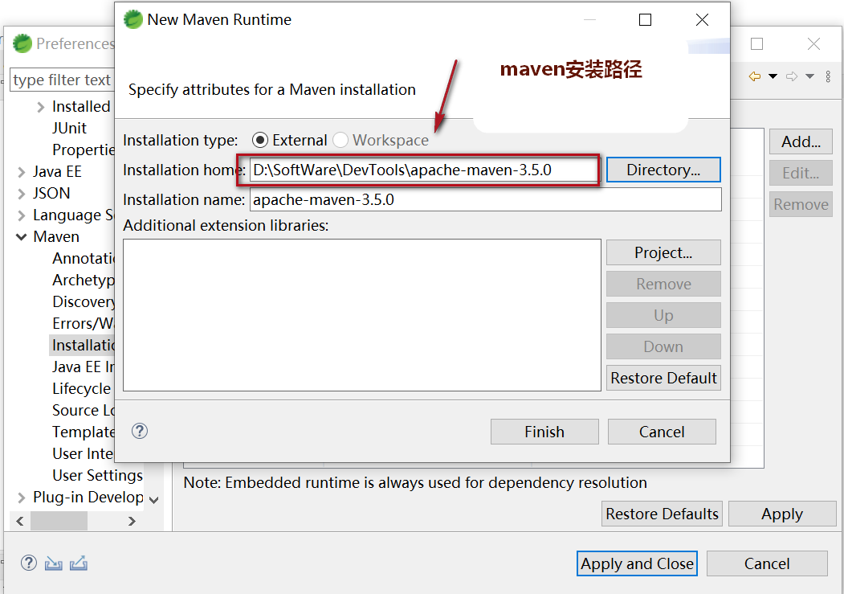This screenshot has width=844, height=594.
Task: Open JUnit preferences tree item
Action: tap(69, 128)
